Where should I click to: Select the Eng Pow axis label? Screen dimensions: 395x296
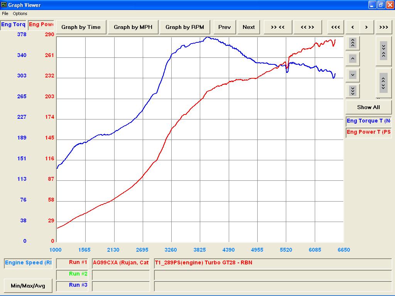pos(41,25)
